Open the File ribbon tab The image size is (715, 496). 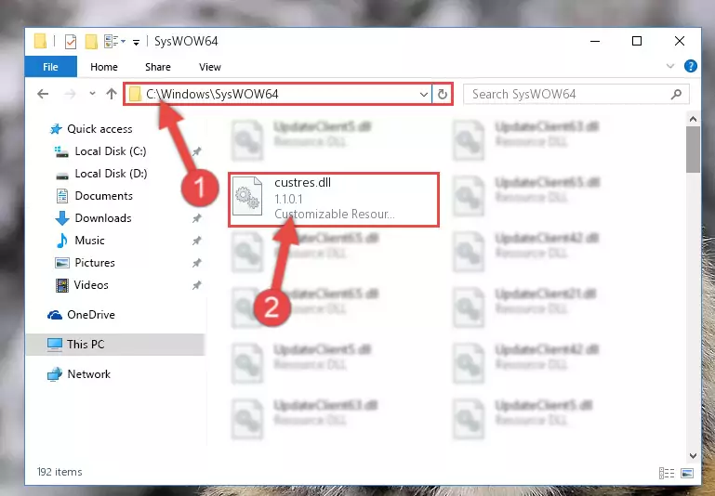click(x=50, y=67)
